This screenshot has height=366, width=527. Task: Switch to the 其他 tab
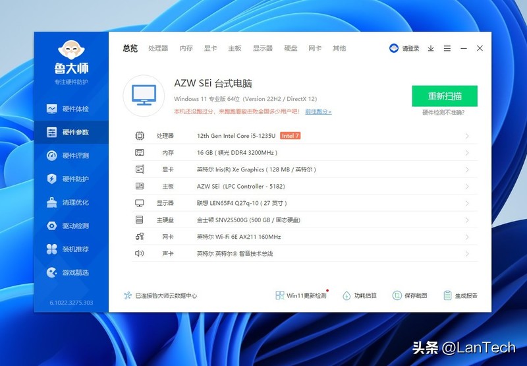339,48
